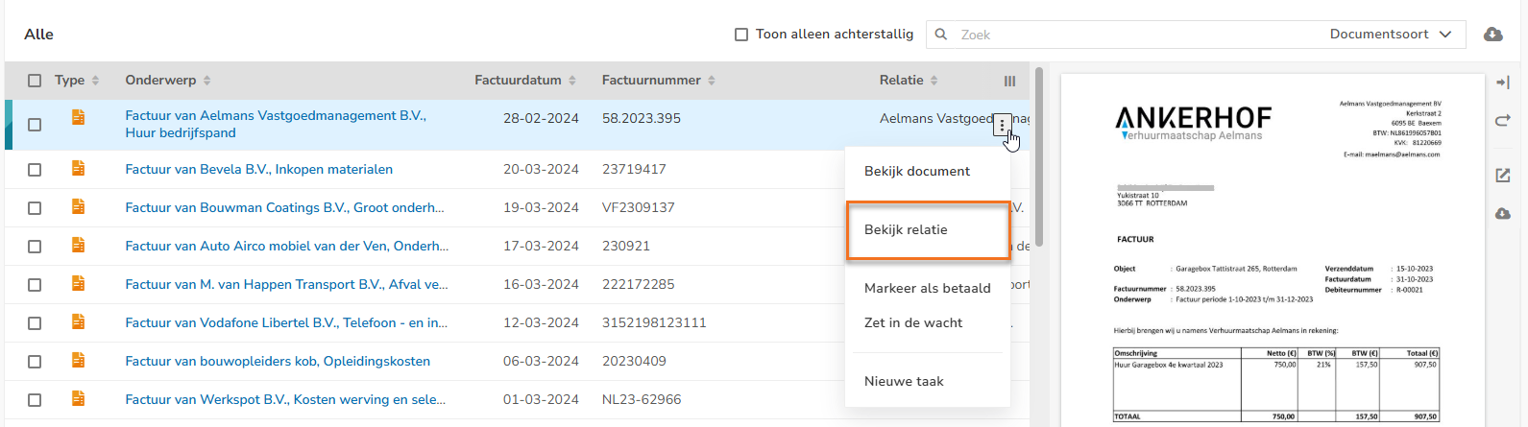
Task: Open Factuur van Vodafone Libertel link
Action: pyautogui.click(x=285, y=323)
